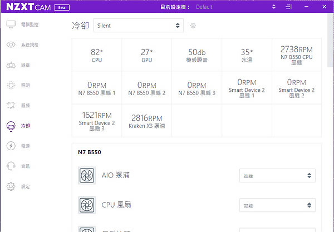Go to the 遊戲 gamepad section
This screenshot has height=232, width=334.
coord(18,65)
